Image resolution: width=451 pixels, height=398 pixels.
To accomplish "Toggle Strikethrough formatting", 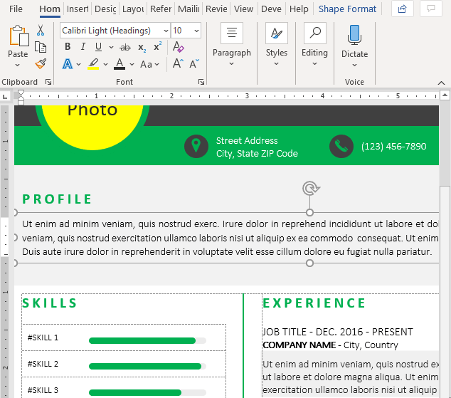I will tap(125, 47).
